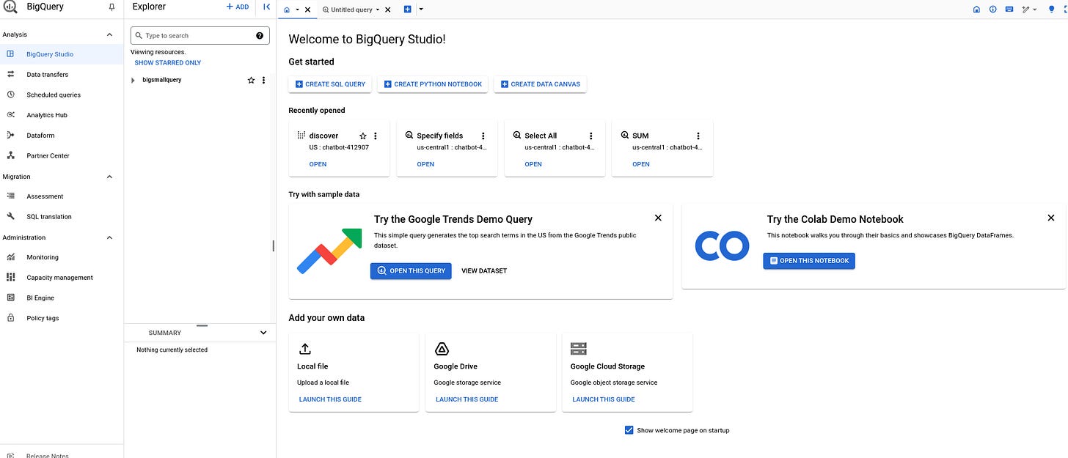The width and height of the screenshot is (1068, 458).
Task: Collapse the SUMMARY panel
Action: 264,333
